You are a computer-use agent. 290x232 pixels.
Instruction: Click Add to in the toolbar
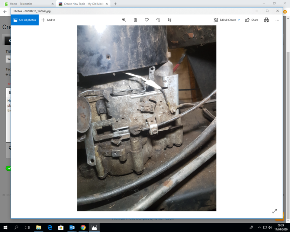coord(48,20)
